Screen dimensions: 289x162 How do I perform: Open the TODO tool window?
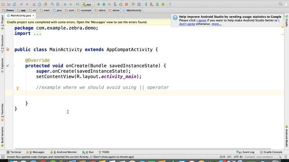pyautogui.click(x=104, y=152)
